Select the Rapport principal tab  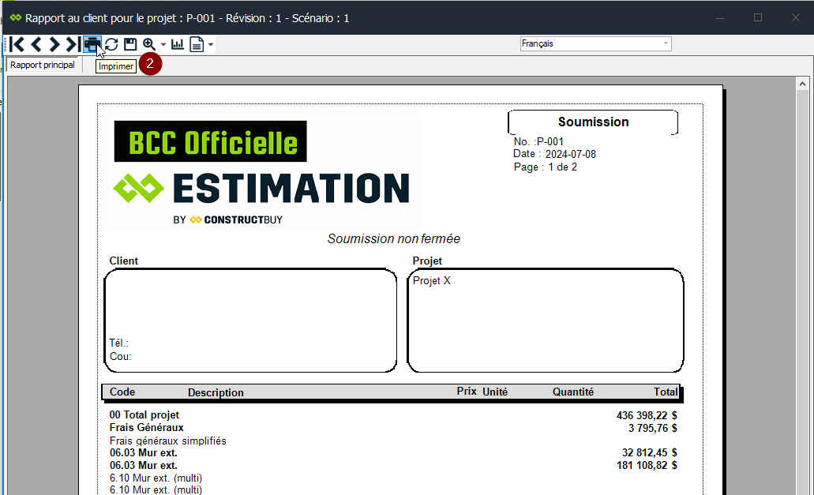[43, 65]
